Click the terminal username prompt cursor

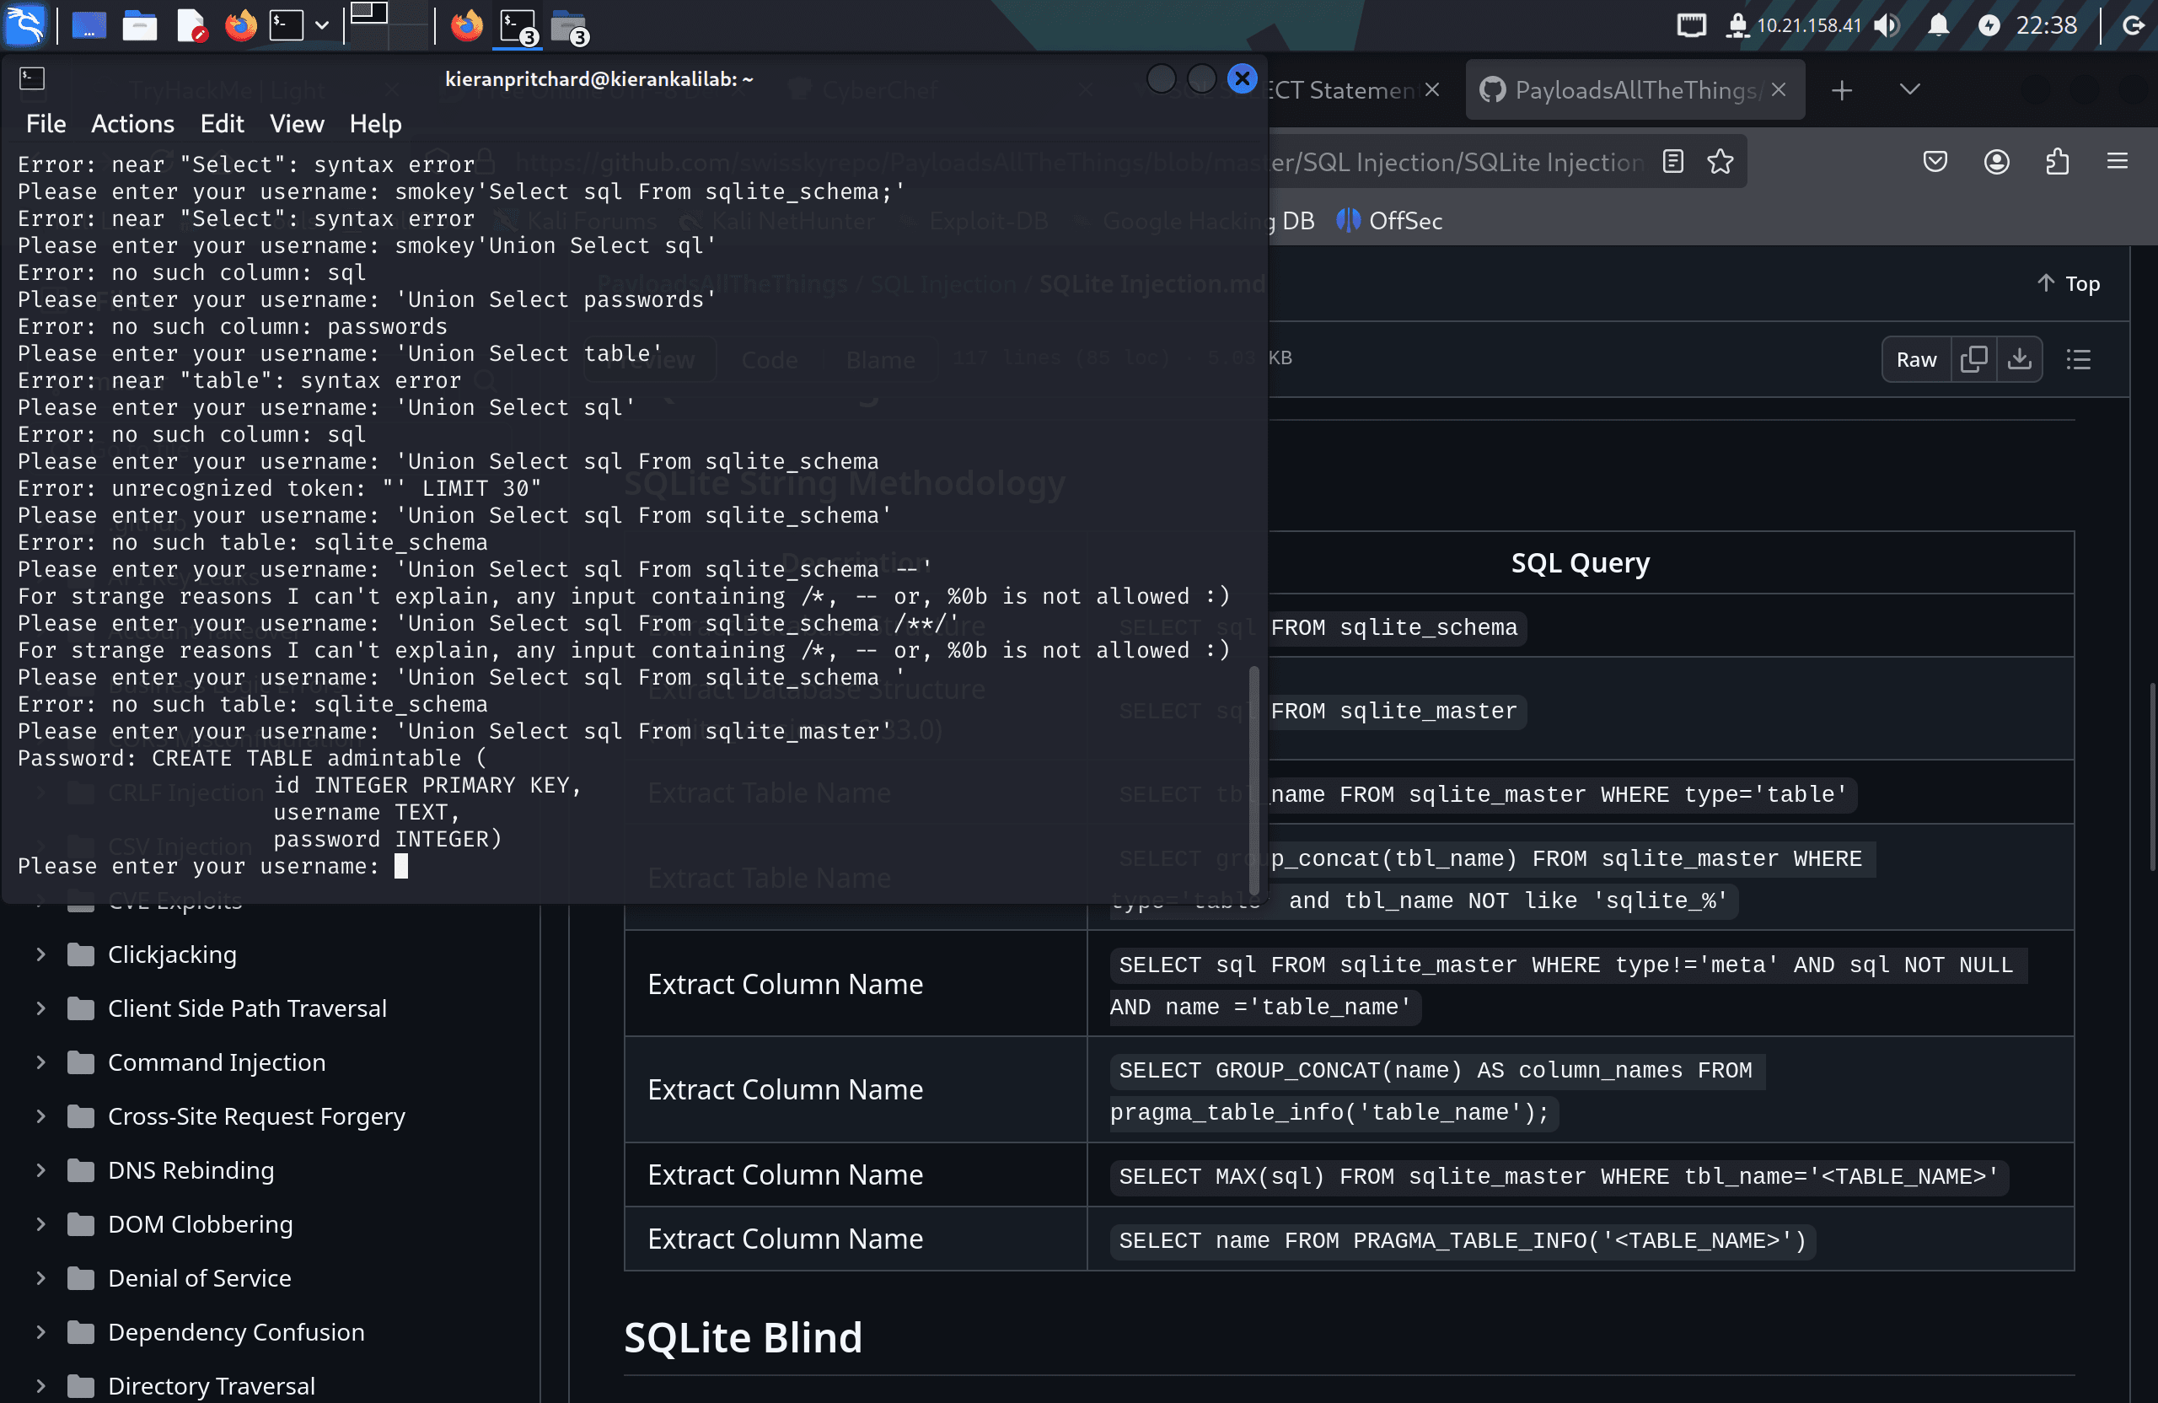[402, 866]
